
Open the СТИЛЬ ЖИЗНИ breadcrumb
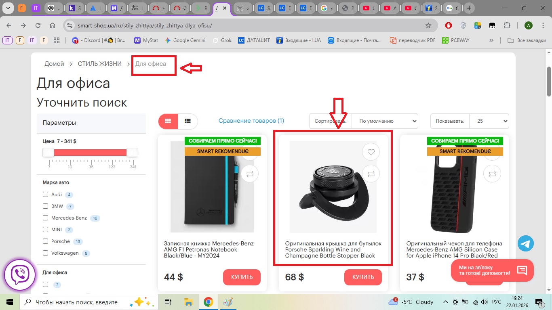pos(99,64)
